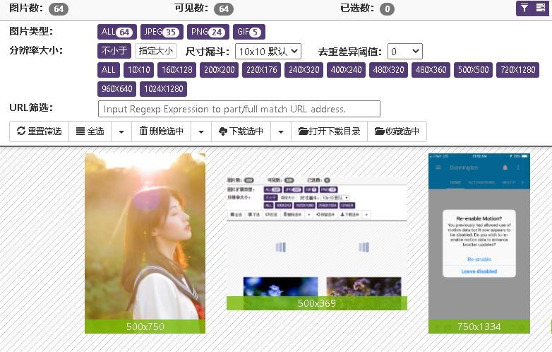Focus the URL筛选 regexp input field
552x352 pixels.
[239, 109]
